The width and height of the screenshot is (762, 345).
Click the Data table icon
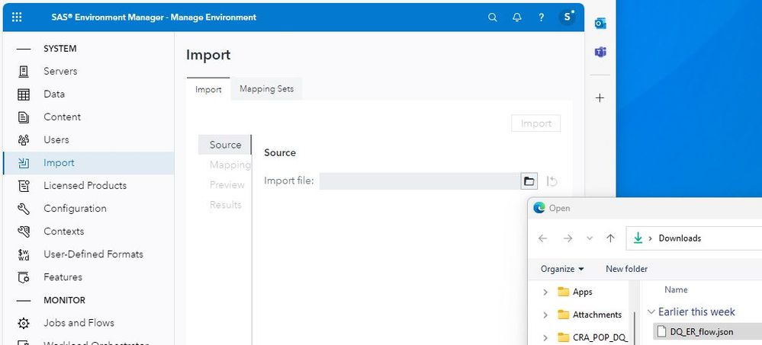coord(24,94)
